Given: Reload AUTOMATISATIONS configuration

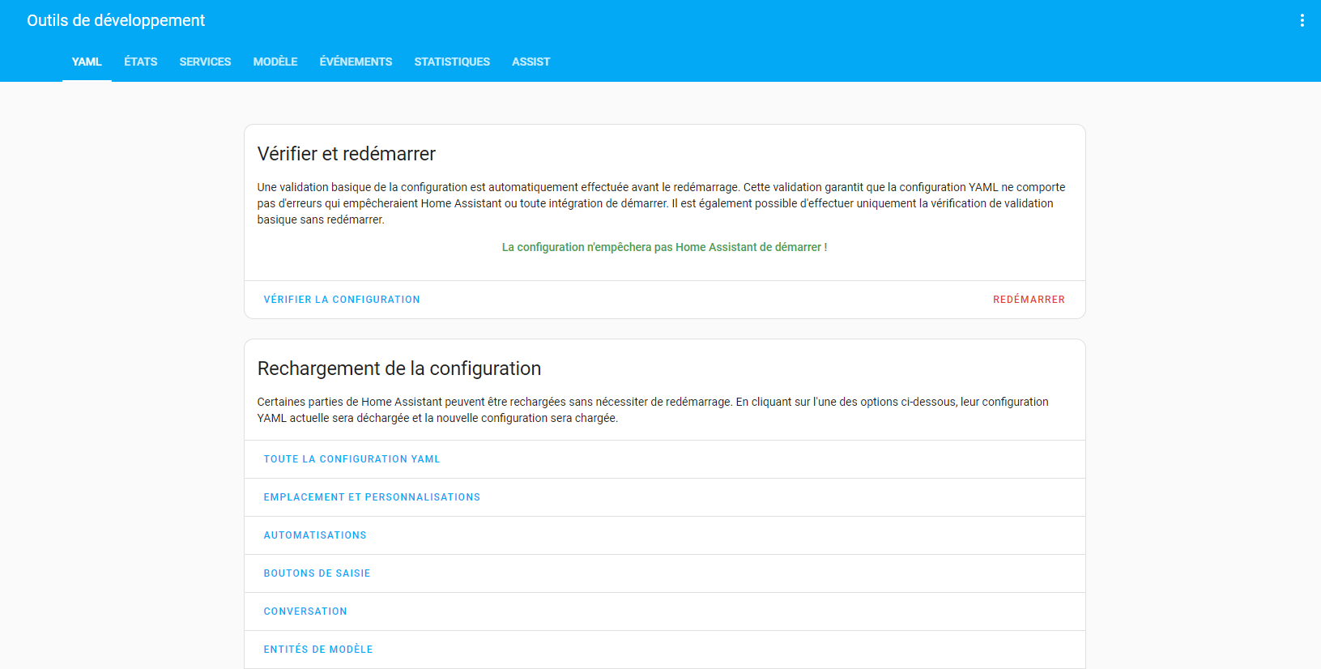Looking at the screenshot, I should point(315,535).
